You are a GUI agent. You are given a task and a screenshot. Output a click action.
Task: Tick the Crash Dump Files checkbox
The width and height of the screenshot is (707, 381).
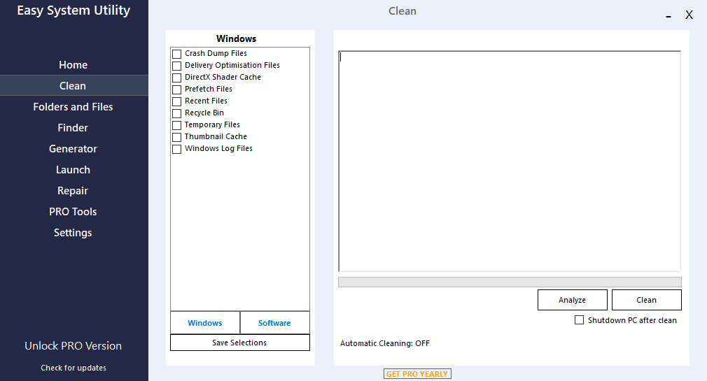click(x=176, y=54)
